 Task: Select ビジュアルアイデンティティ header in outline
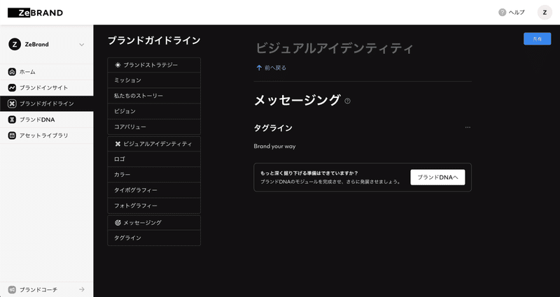(x=154, y=144)
